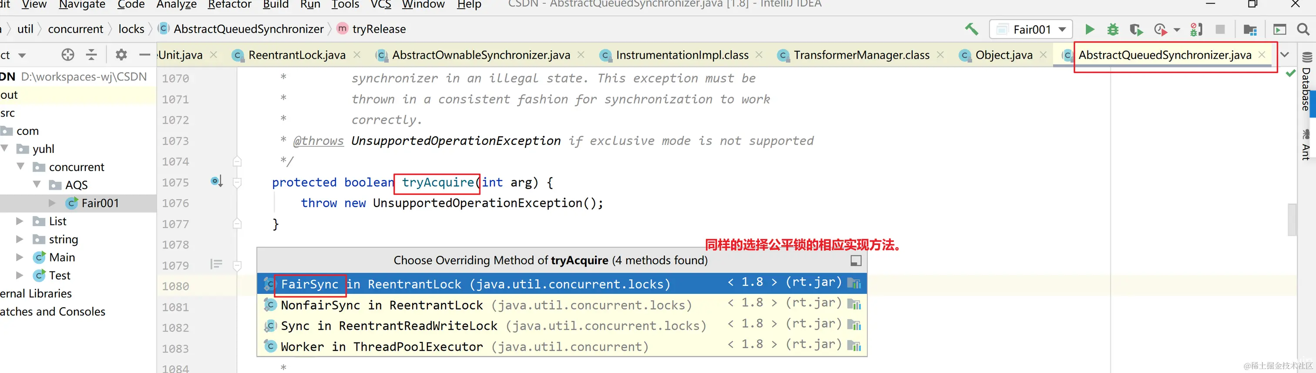Click the Search Everywhere magnifier

click(x=1303, y=29)
